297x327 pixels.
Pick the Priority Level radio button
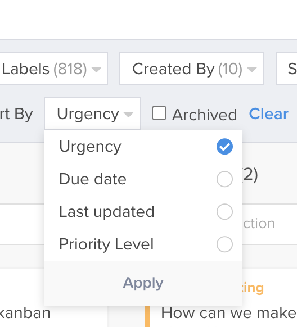pos(224,244)
